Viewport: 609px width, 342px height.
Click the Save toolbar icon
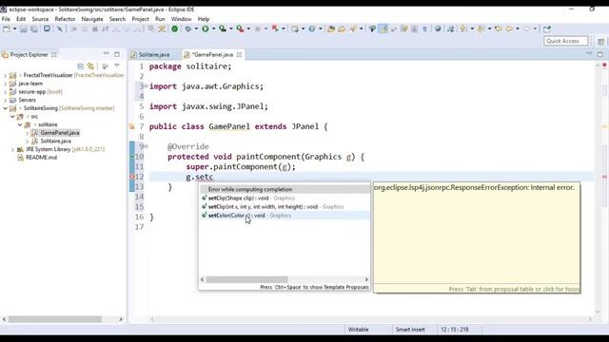pos(24,28)
